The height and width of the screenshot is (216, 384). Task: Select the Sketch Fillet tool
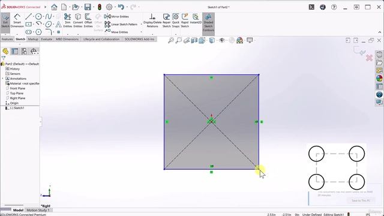49,32
